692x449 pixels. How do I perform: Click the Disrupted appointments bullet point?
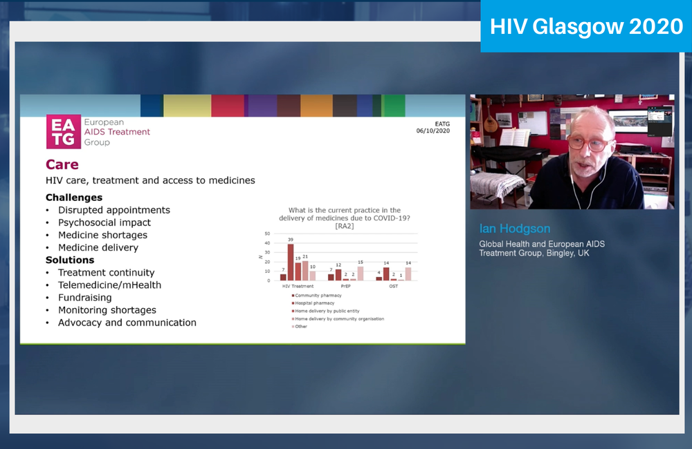[x=113, y=210]
